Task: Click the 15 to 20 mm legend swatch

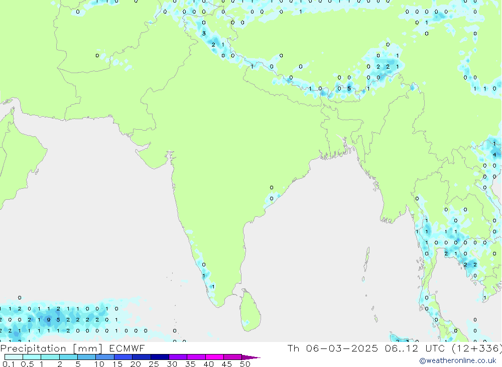Action: 123,357
